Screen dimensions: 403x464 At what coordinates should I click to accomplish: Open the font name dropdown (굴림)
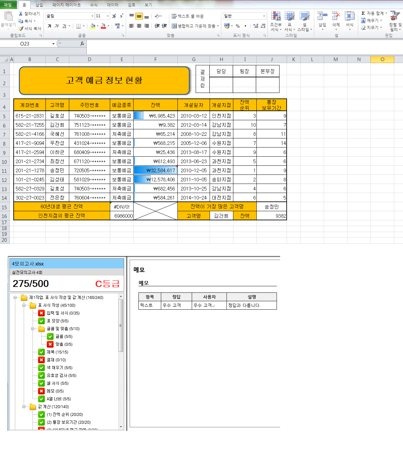click(x=92, y=16)
